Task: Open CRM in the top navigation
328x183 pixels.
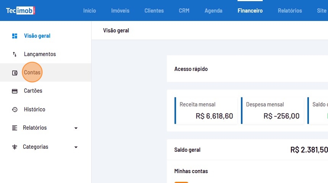Action: tap(184, 11)
